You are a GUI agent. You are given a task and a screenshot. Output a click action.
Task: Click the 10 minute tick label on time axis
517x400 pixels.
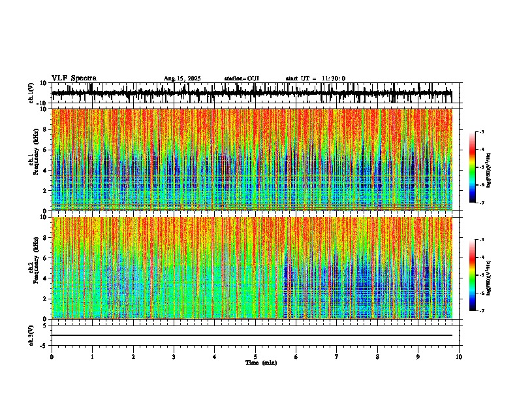459,357
